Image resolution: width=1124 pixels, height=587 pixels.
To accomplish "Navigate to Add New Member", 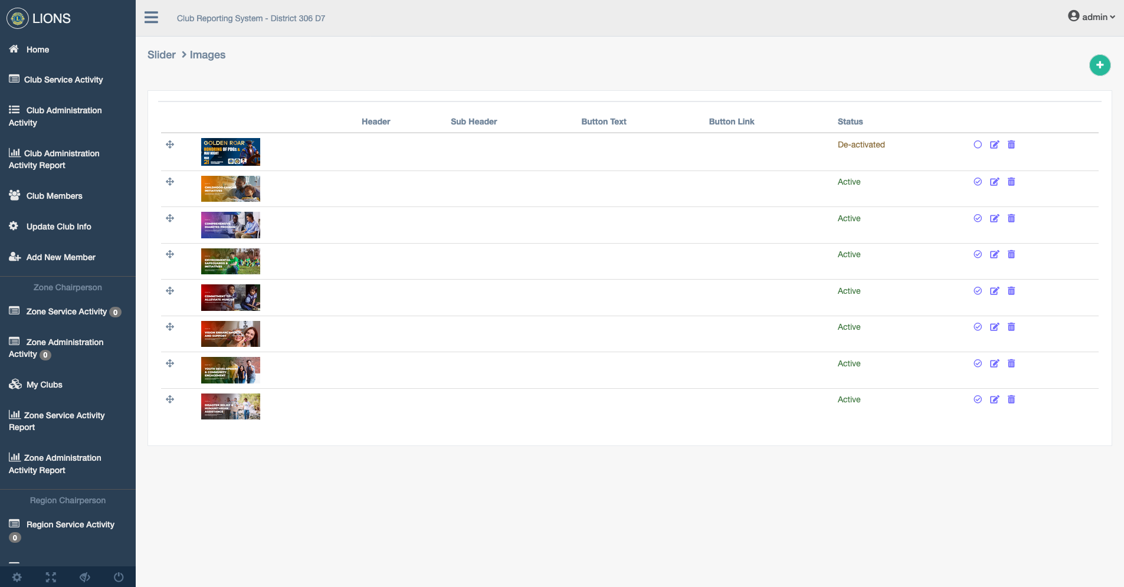I will [x=60, y=257].
